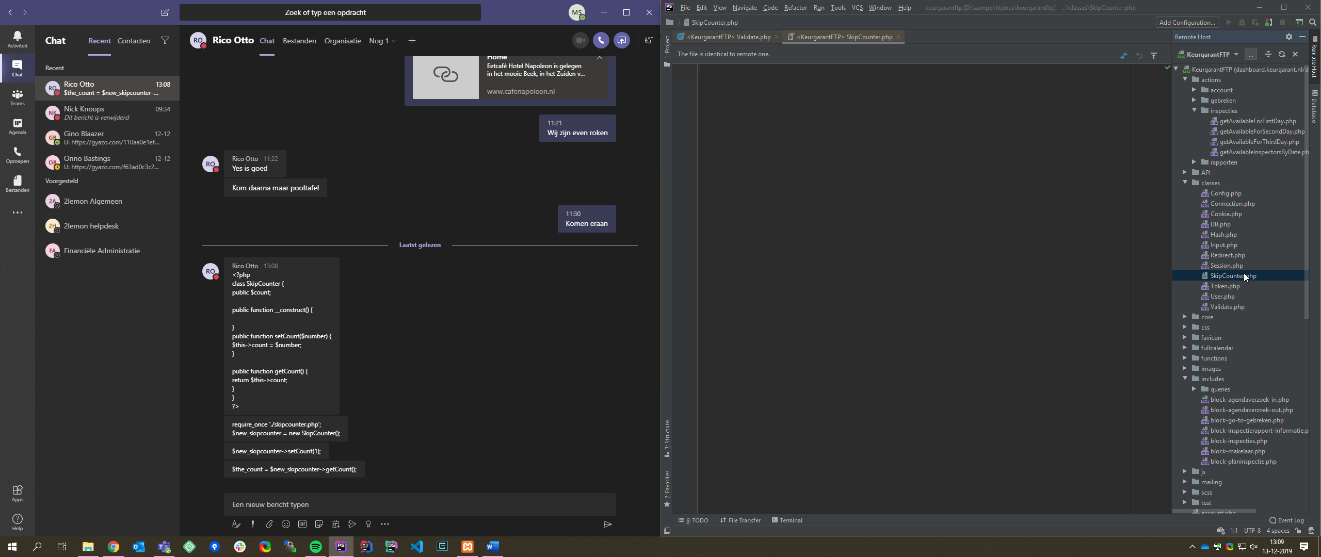This screenshot has height=557, width=1321.
Task: Expand the core folder
Action: click(x=1185, y=317)
